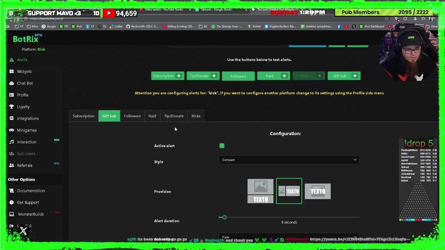
Task: Open the Widgets sidebar section
Action: point(24,72)
